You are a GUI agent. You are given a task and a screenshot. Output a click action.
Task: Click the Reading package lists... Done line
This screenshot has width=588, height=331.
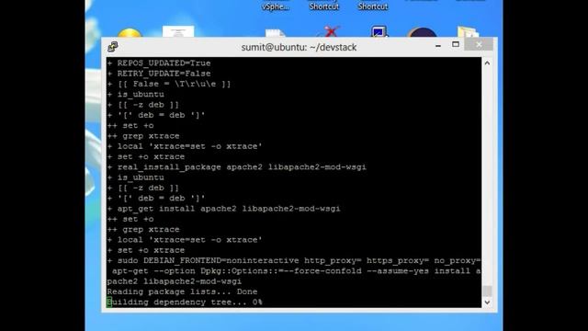point(182,291)
